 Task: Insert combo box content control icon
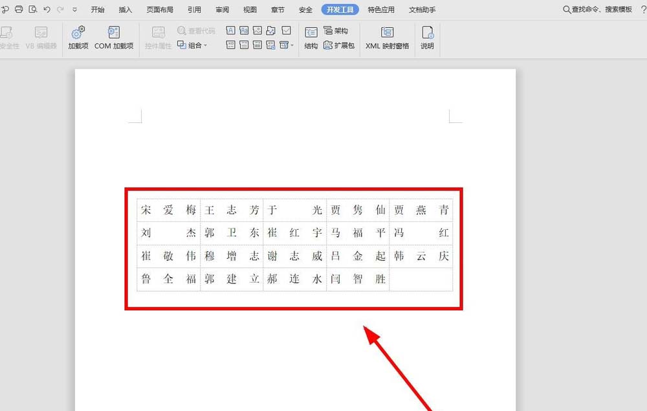click(x=231, y=45)
